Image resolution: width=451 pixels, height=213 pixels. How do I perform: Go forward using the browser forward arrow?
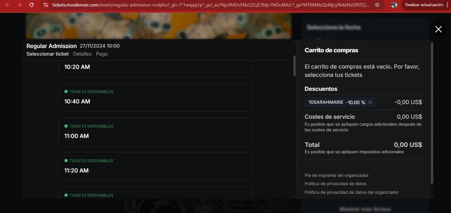19,5
